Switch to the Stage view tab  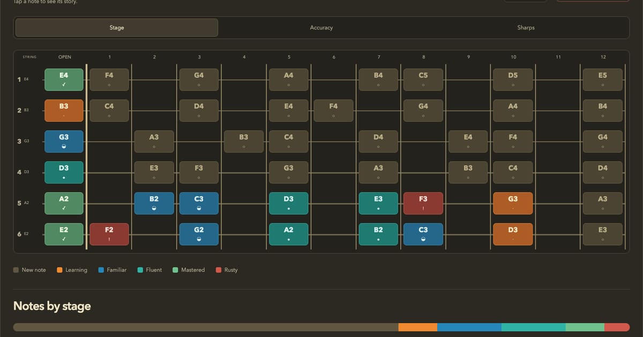(116, 28)
